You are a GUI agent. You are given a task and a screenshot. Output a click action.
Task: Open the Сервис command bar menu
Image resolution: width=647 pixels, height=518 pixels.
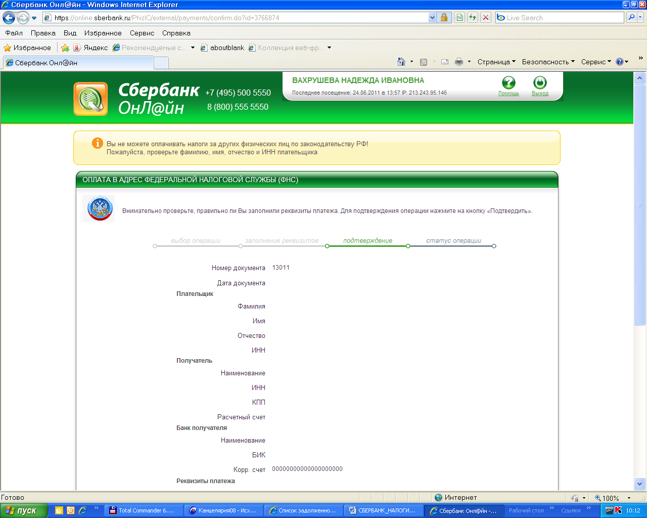pyautogui.click(x=596, y=62)
